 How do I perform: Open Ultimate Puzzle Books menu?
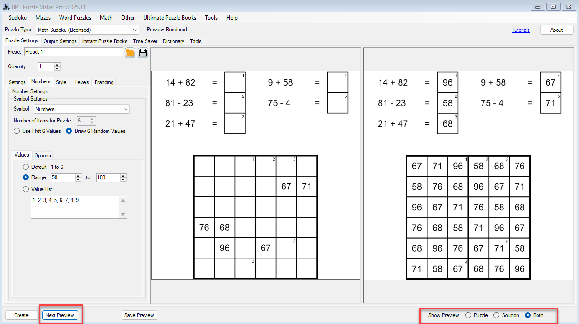click(x=170, y=18)
